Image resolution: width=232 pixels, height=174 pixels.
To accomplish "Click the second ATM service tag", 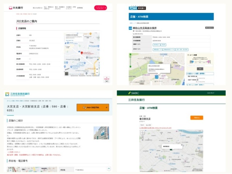I will tap(169, 49).
